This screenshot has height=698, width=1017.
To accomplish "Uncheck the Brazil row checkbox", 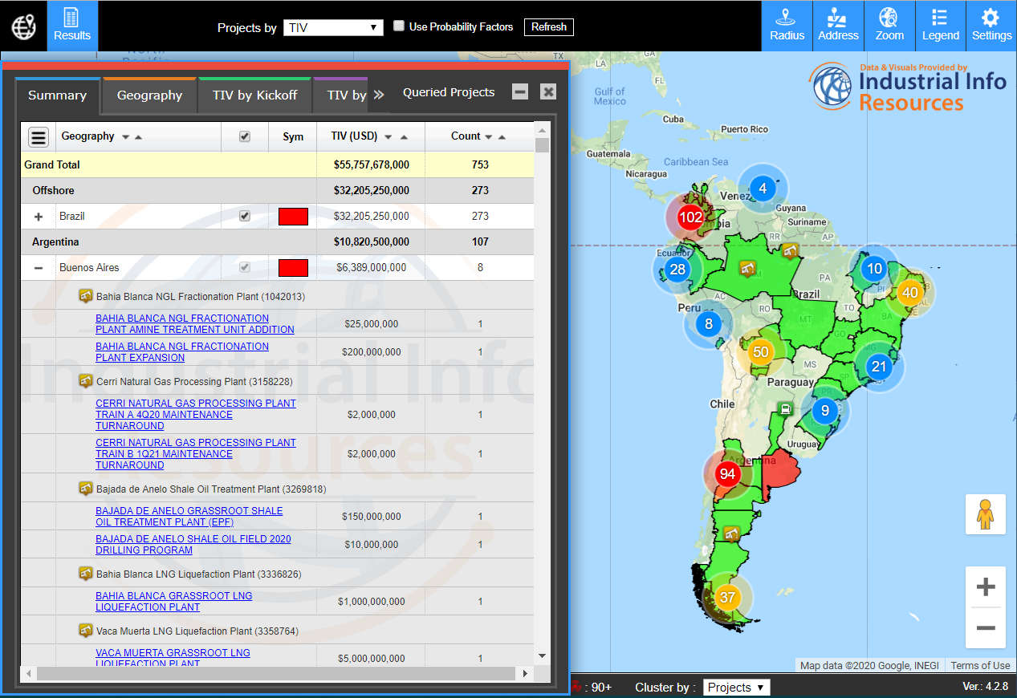I will click(245, 216).
